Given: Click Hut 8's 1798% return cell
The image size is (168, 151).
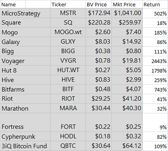Looking at the screenshot, I should pos(155,71).
